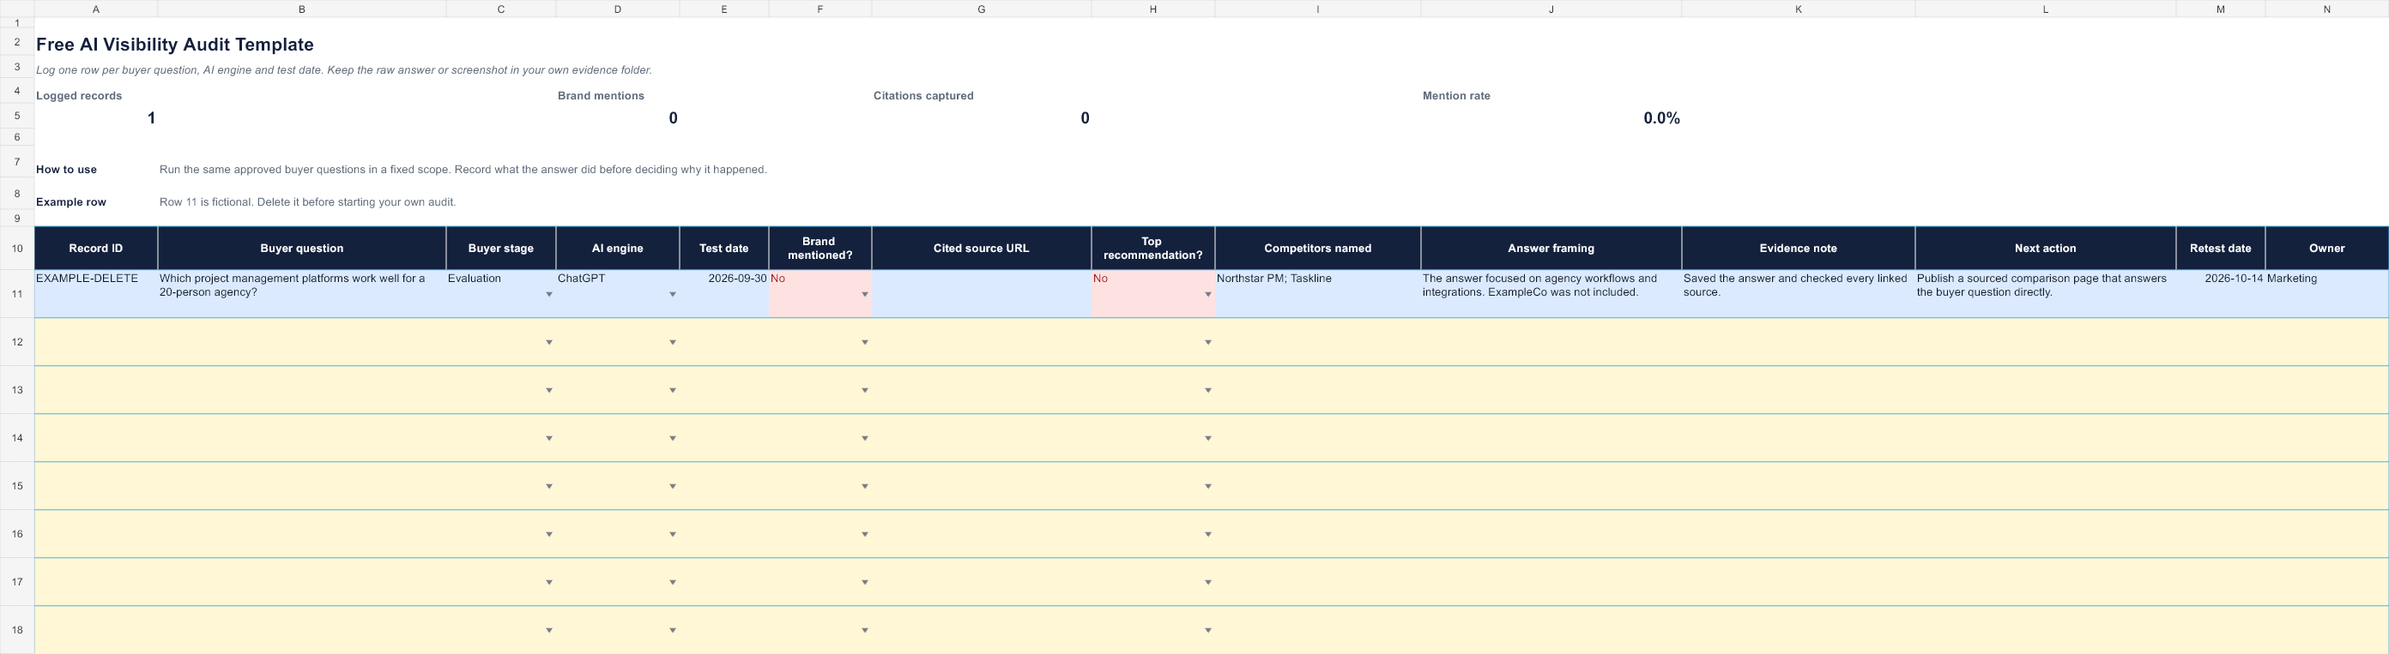Click the 'Citations captured' label
The width and height of the screenshot is (2389, 654).
coord(923,95)
